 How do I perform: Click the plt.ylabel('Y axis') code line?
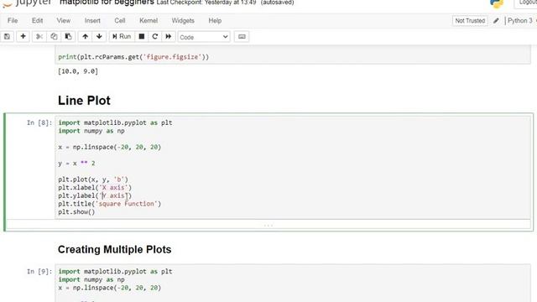pyautogui.click(x=95, y=195)
